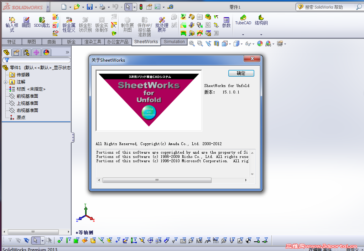
Task: Toggle the Clear All Filters button
Action: [x=18, y=240]
